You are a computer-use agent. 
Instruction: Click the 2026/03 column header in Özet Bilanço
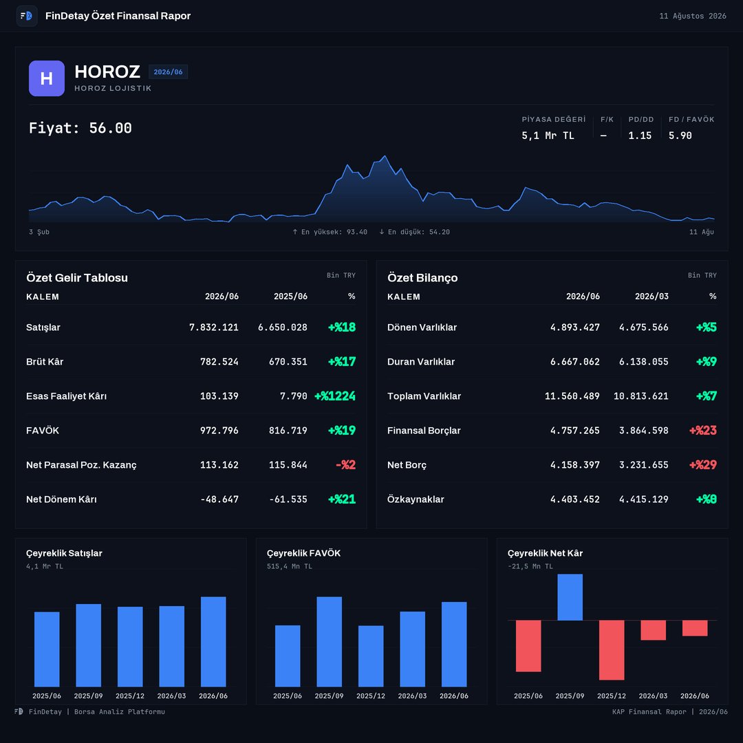coord(652,296)
